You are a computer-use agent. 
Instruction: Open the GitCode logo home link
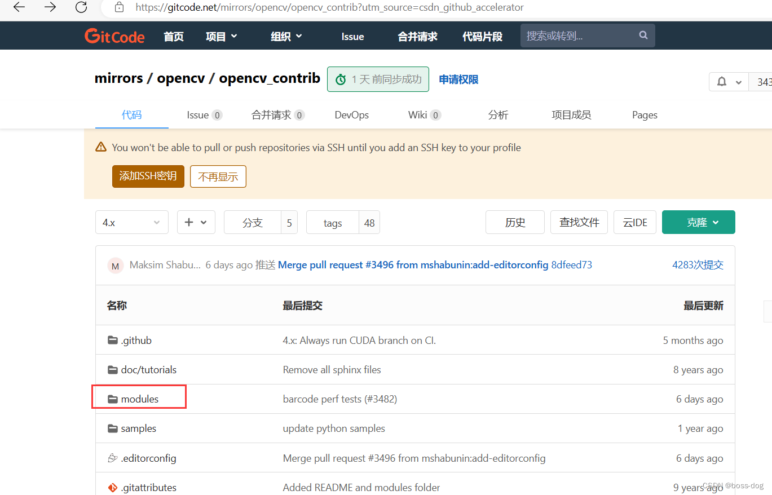(x=114, y=36)
